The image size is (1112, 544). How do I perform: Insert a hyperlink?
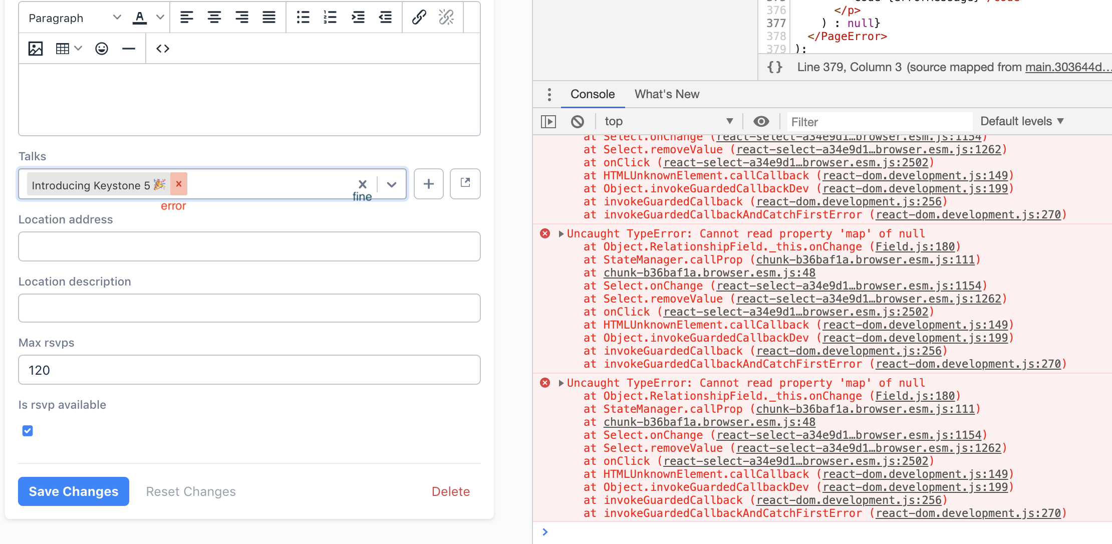418,17
